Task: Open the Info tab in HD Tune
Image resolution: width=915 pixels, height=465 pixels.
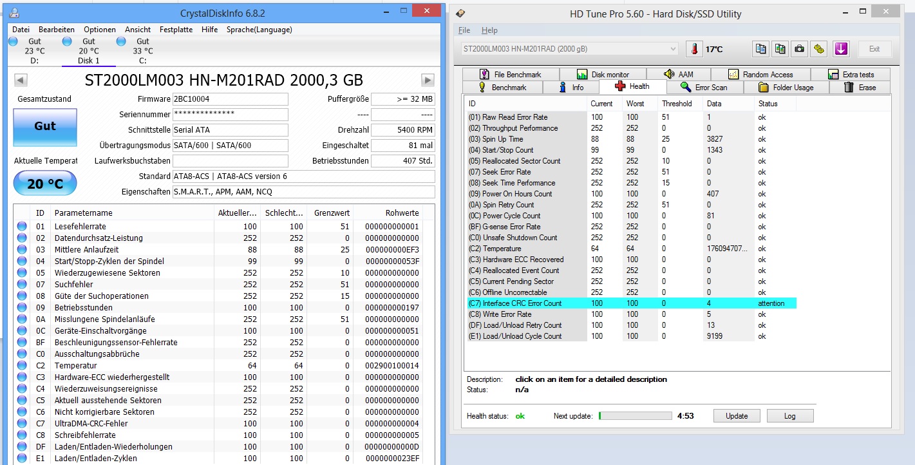Action: coord(571,87)
